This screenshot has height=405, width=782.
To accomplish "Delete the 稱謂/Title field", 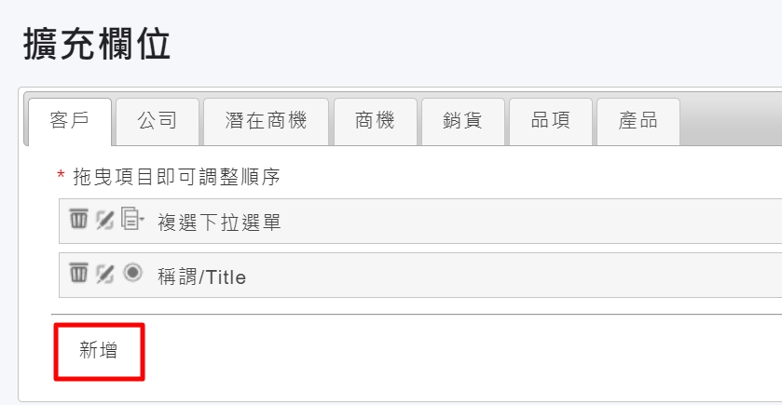I will [x=78, y=274].
